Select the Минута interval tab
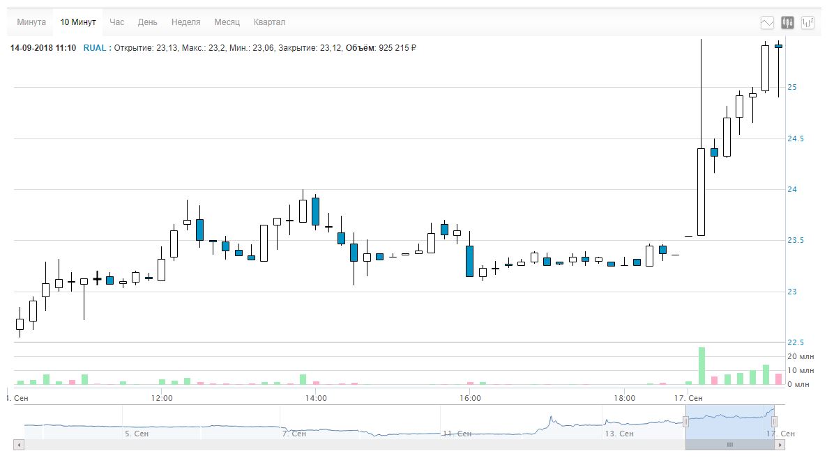Screen dimensions: 827x460 (x=31, y=22)
